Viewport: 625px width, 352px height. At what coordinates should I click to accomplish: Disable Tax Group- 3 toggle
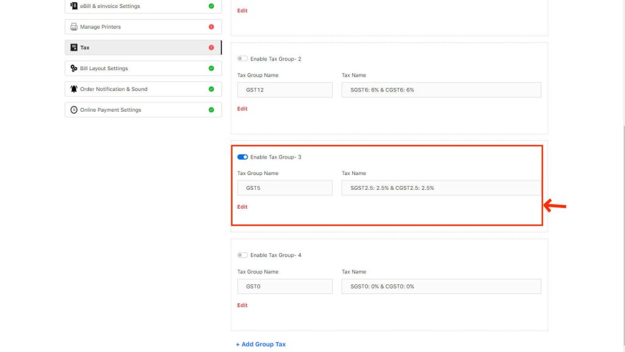[242, 157]
